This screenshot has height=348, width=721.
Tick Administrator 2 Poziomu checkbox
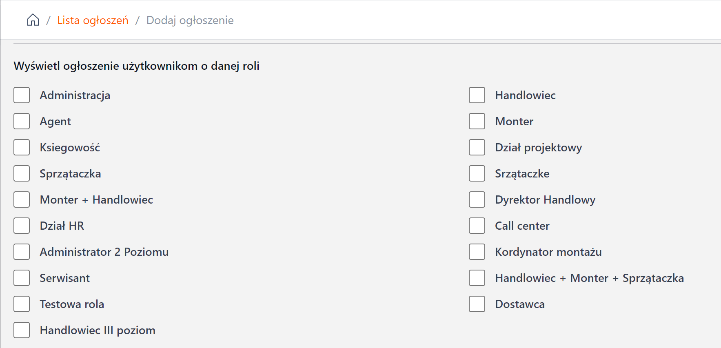pyautogui.click(x=22, y=252)
